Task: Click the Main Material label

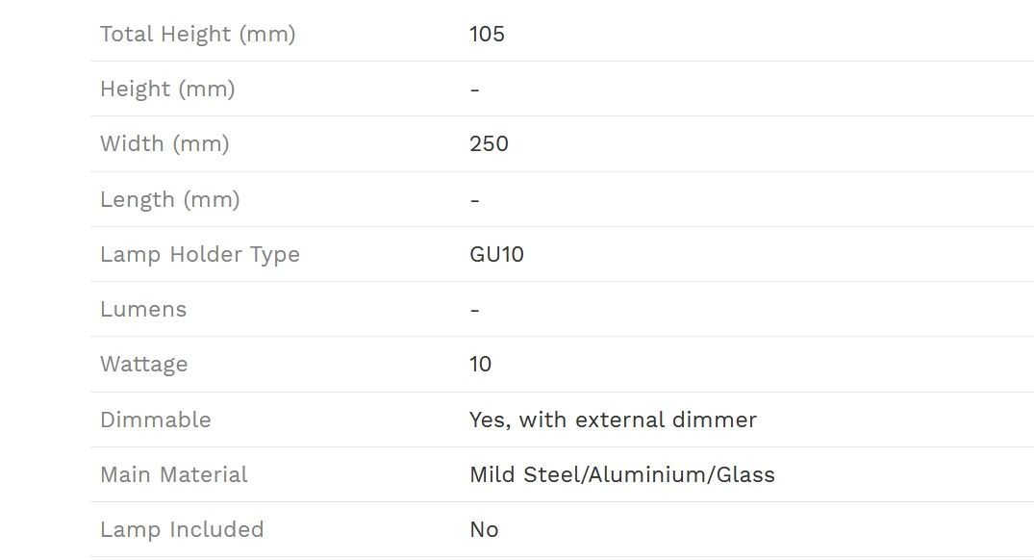Action: click(174, 474)
